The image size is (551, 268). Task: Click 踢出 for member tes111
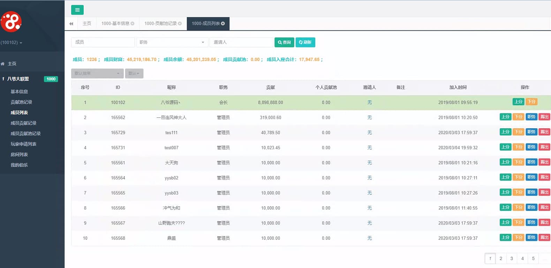pyautogui.click(x=544, y=132)
